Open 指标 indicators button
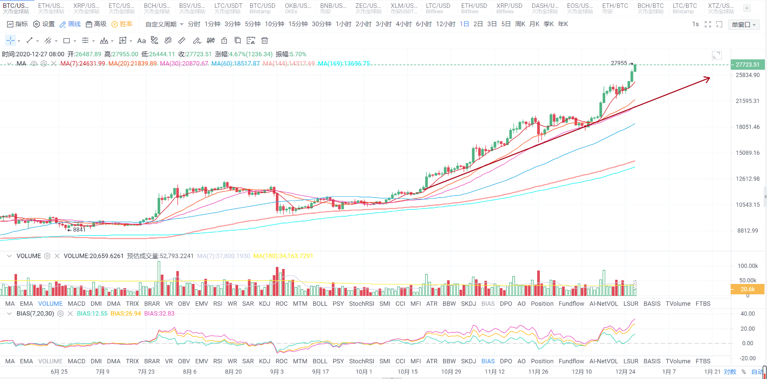This screenshot has height=379, width=767. 17,24
